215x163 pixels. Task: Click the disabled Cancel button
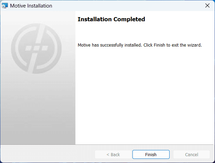pos(191,154)
